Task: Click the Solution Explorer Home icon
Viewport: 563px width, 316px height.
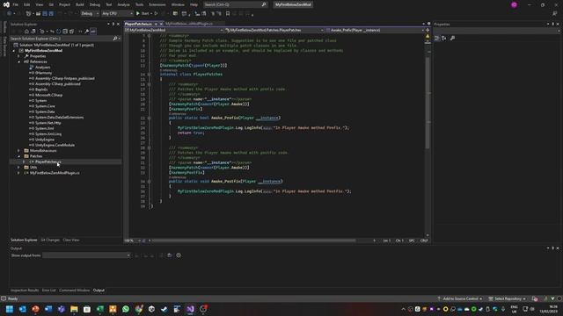Action: [x=26, y=32]
